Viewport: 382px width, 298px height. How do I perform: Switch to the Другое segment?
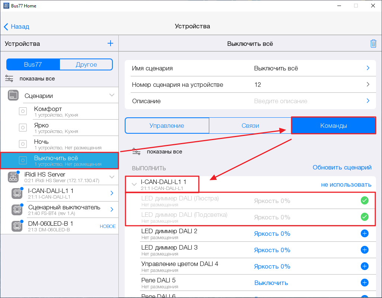86,64
